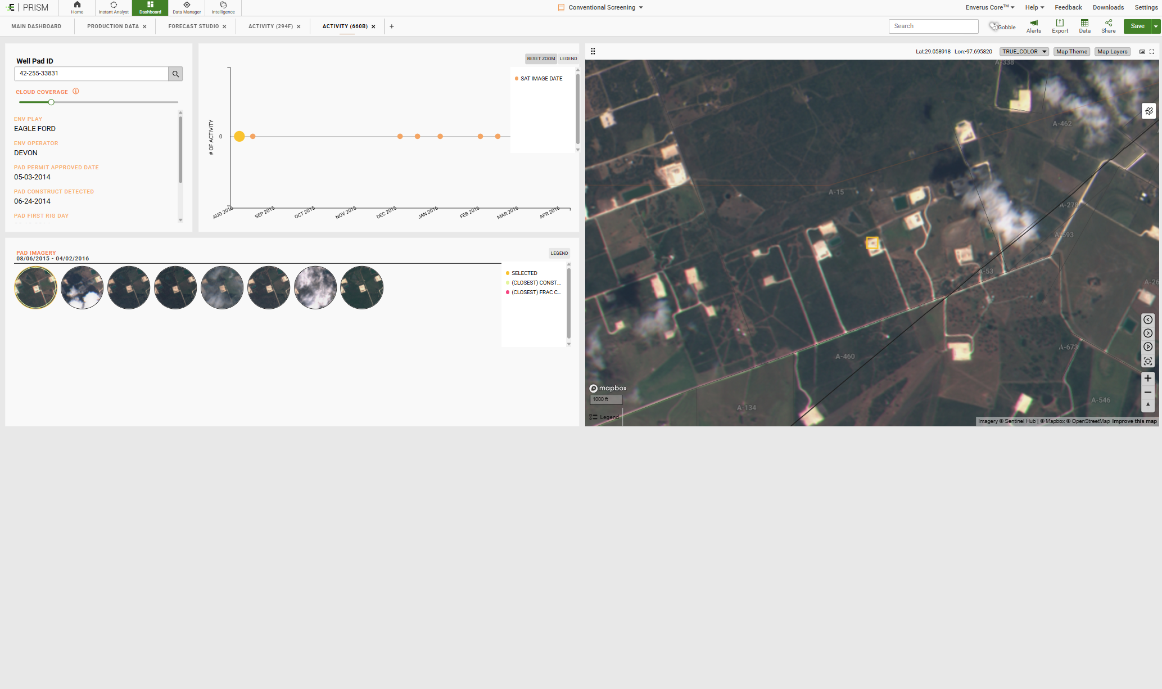
Task: Adjust the Cloud Coverage slider handle
Action: (51, 102)
